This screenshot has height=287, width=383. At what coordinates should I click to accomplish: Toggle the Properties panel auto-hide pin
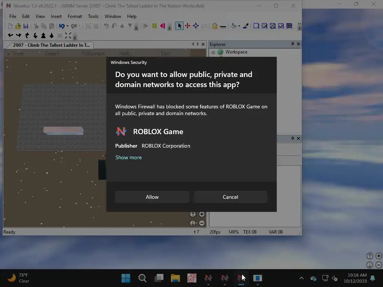[292, 138]
